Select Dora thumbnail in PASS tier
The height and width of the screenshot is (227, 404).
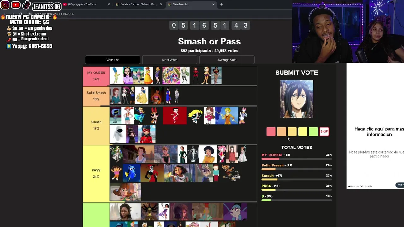click(116, 173)
